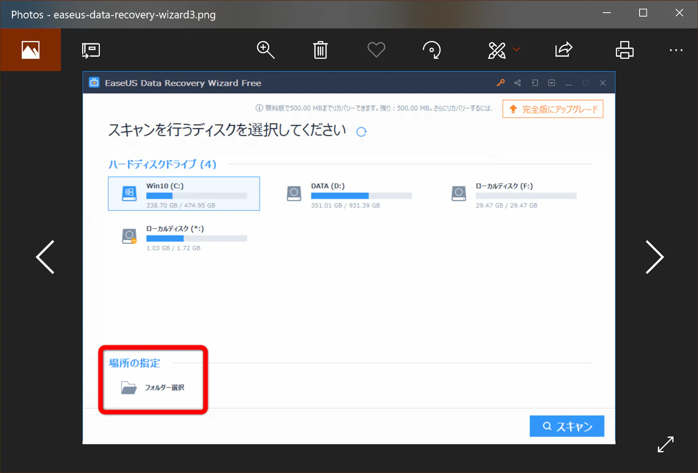Zoom in on the photo
Screen dimensions: 698x473
265,50
